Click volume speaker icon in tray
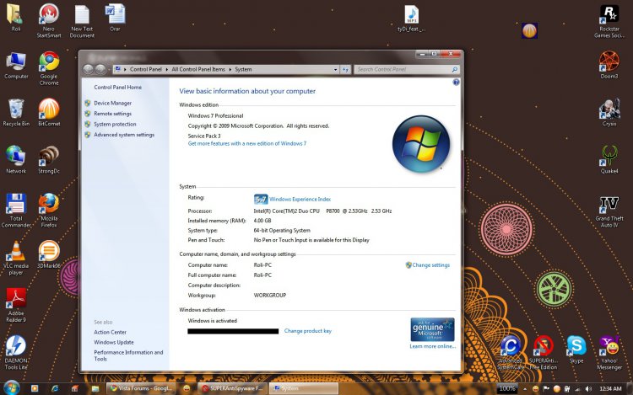633x395 pixels. [589, 388]
